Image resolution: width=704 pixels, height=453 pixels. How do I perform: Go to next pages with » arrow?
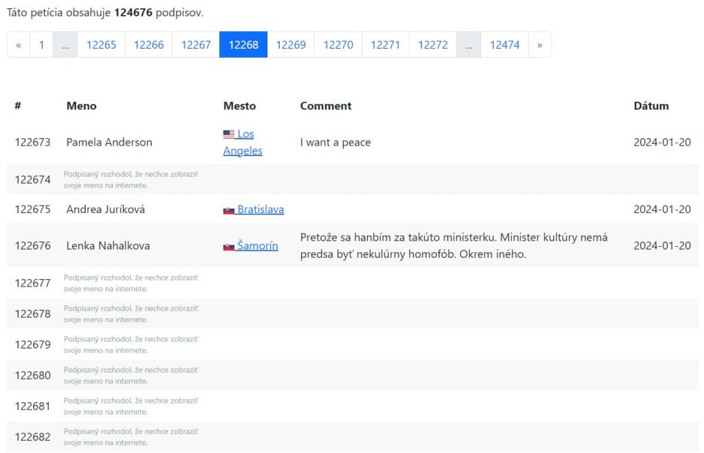pyautogui.click(x=540, y=45)
